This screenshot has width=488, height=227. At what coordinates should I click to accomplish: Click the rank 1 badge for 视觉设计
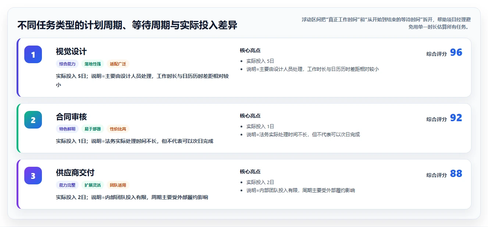coord(33,54)
